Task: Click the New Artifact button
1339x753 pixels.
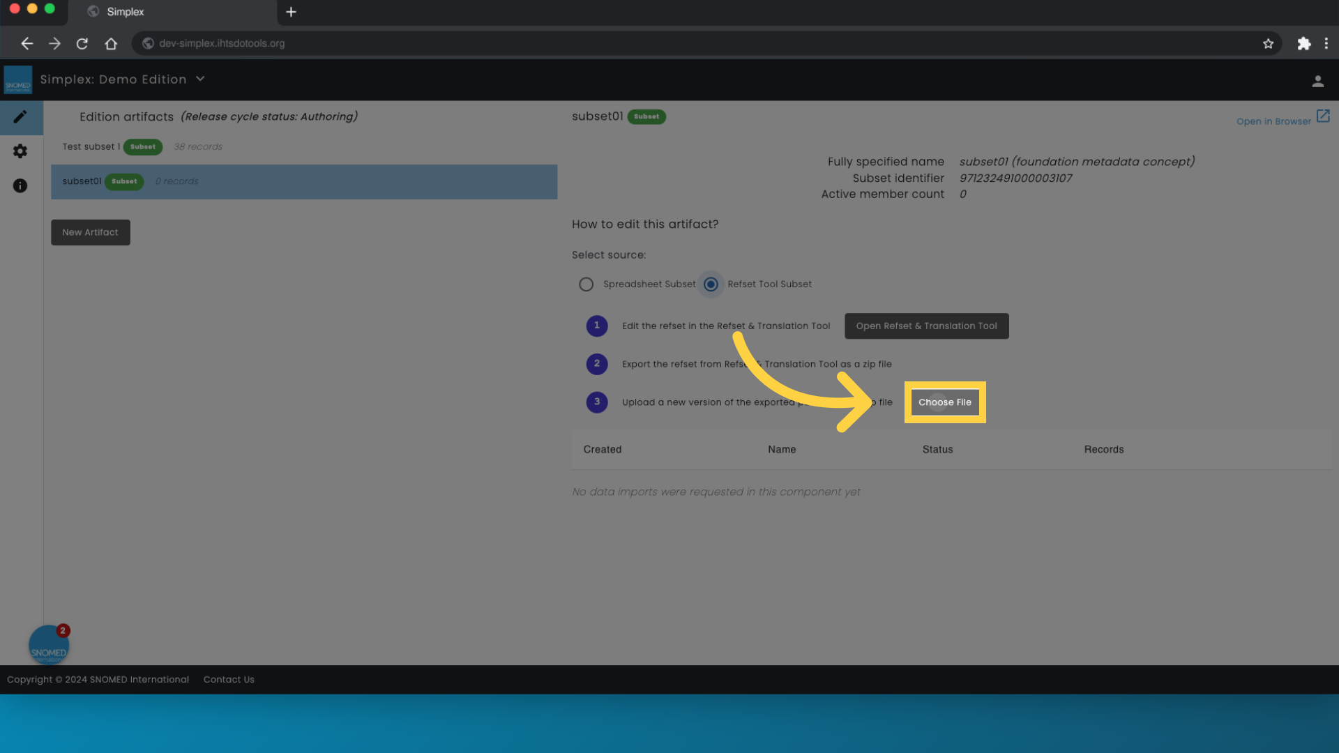Action: (90, 233)
